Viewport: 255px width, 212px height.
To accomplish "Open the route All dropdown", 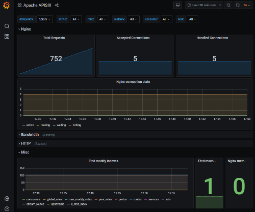I will tap(103, 19).
